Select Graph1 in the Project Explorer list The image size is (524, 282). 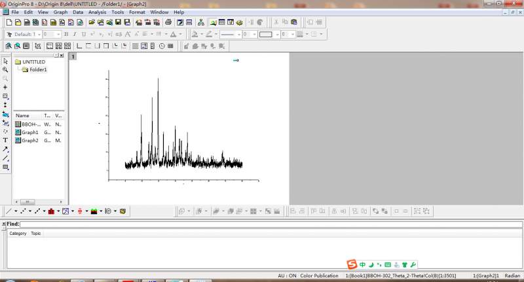30,132
